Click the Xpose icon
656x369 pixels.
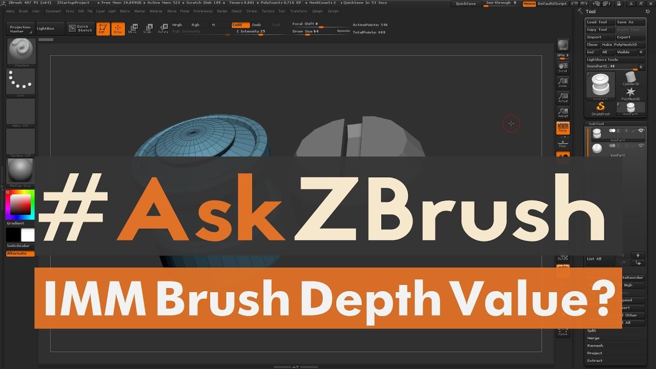pyautogui.click(x=563, y=332)
